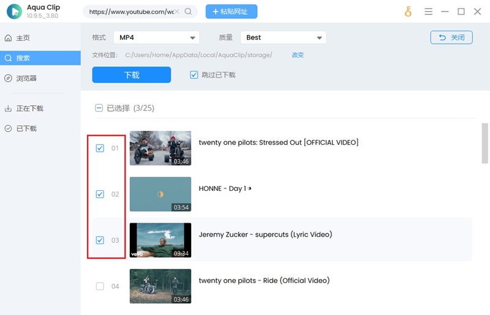The image size is (490, 315).
Task: Click title 'twenty one pilots: Stressed Out [OFFICIAL VIDEO]'
Action: click(x=279, y=143)
